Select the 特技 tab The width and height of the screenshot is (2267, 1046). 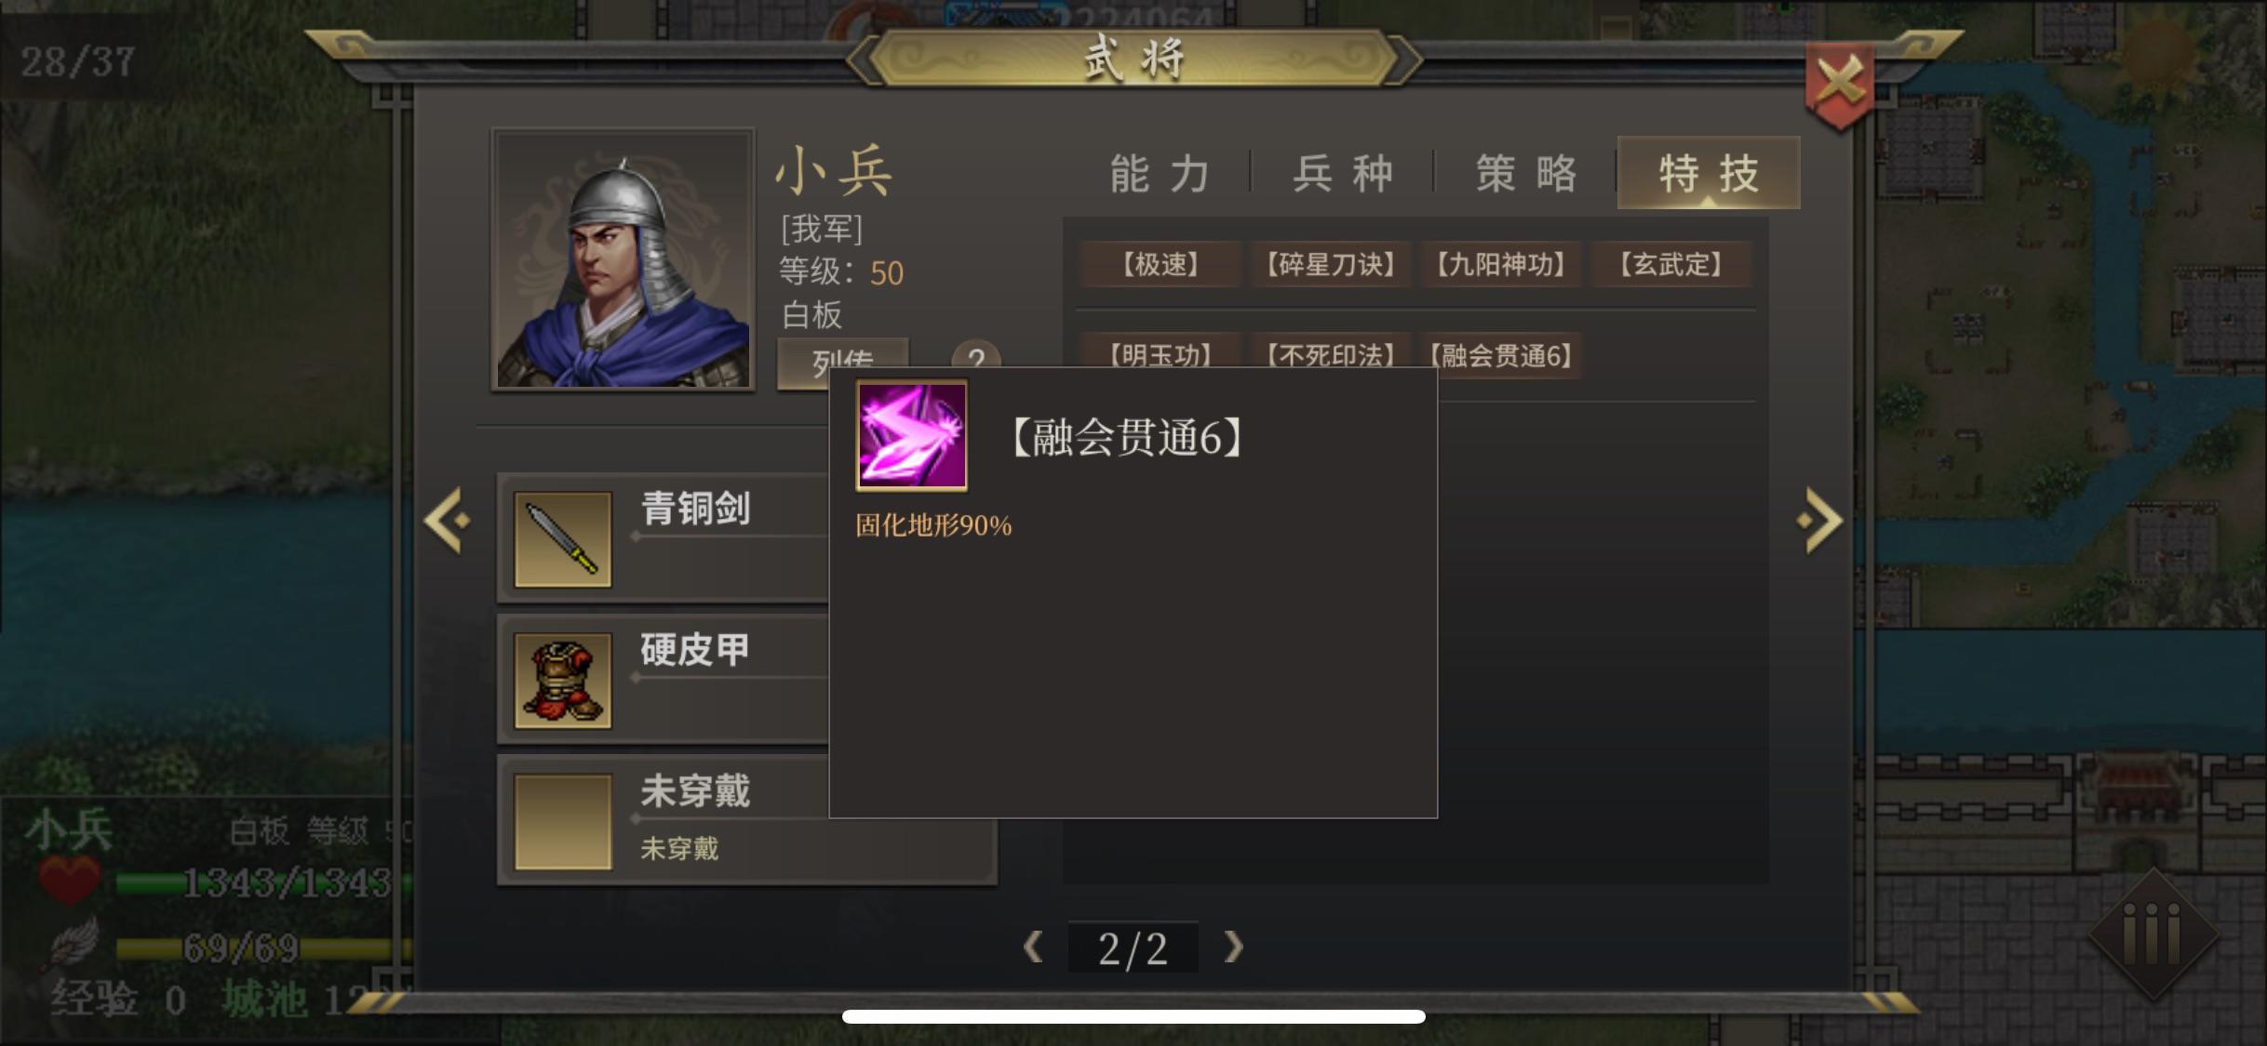point(1709,174)
